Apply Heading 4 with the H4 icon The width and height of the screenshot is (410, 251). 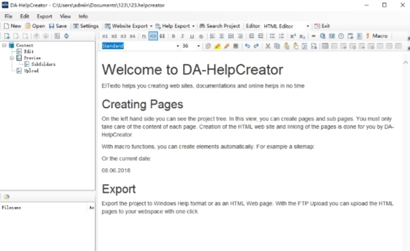[x=133, y=36]
